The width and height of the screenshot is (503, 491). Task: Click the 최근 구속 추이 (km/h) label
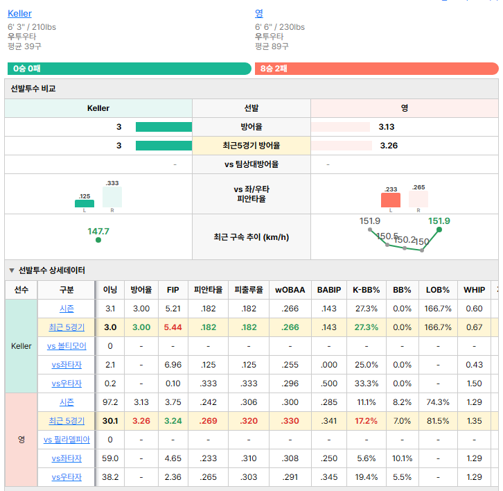pyautogui.click(x=251, y=237)
